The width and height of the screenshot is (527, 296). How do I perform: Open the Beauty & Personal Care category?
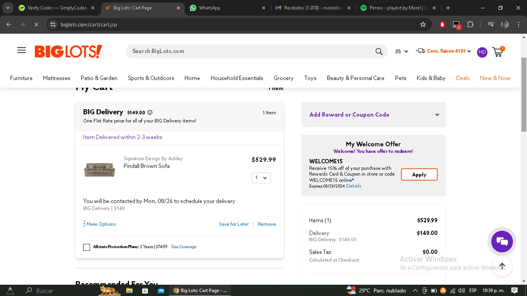[x=356, y=78]
